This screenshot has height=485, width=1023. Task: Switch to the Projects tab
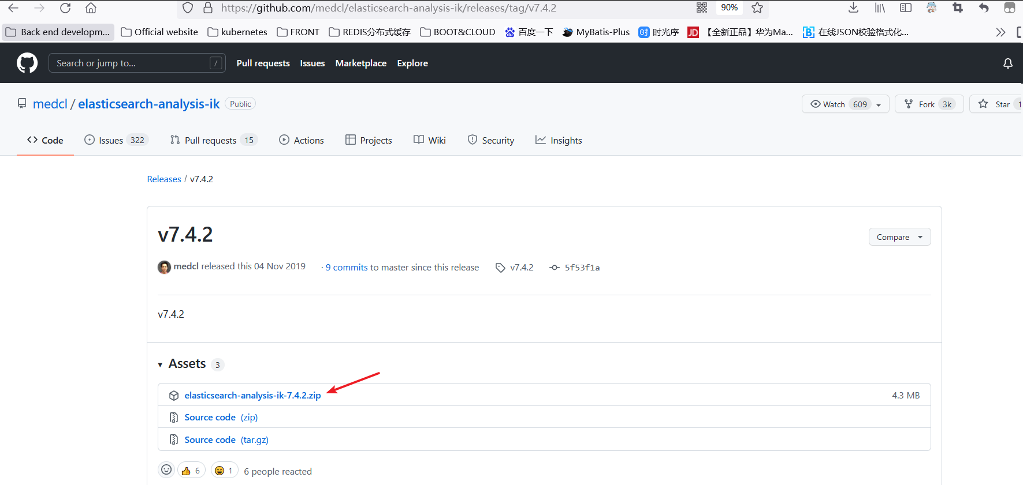(x=369, y=140)
